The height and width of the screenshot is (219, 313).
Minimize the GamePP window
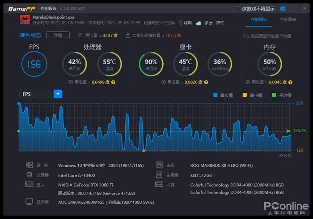point(294,9)
